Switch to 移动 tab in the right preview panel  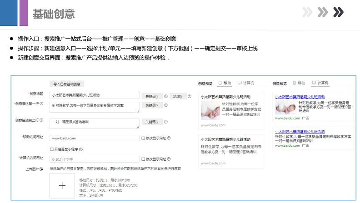(x=299, y=83)
